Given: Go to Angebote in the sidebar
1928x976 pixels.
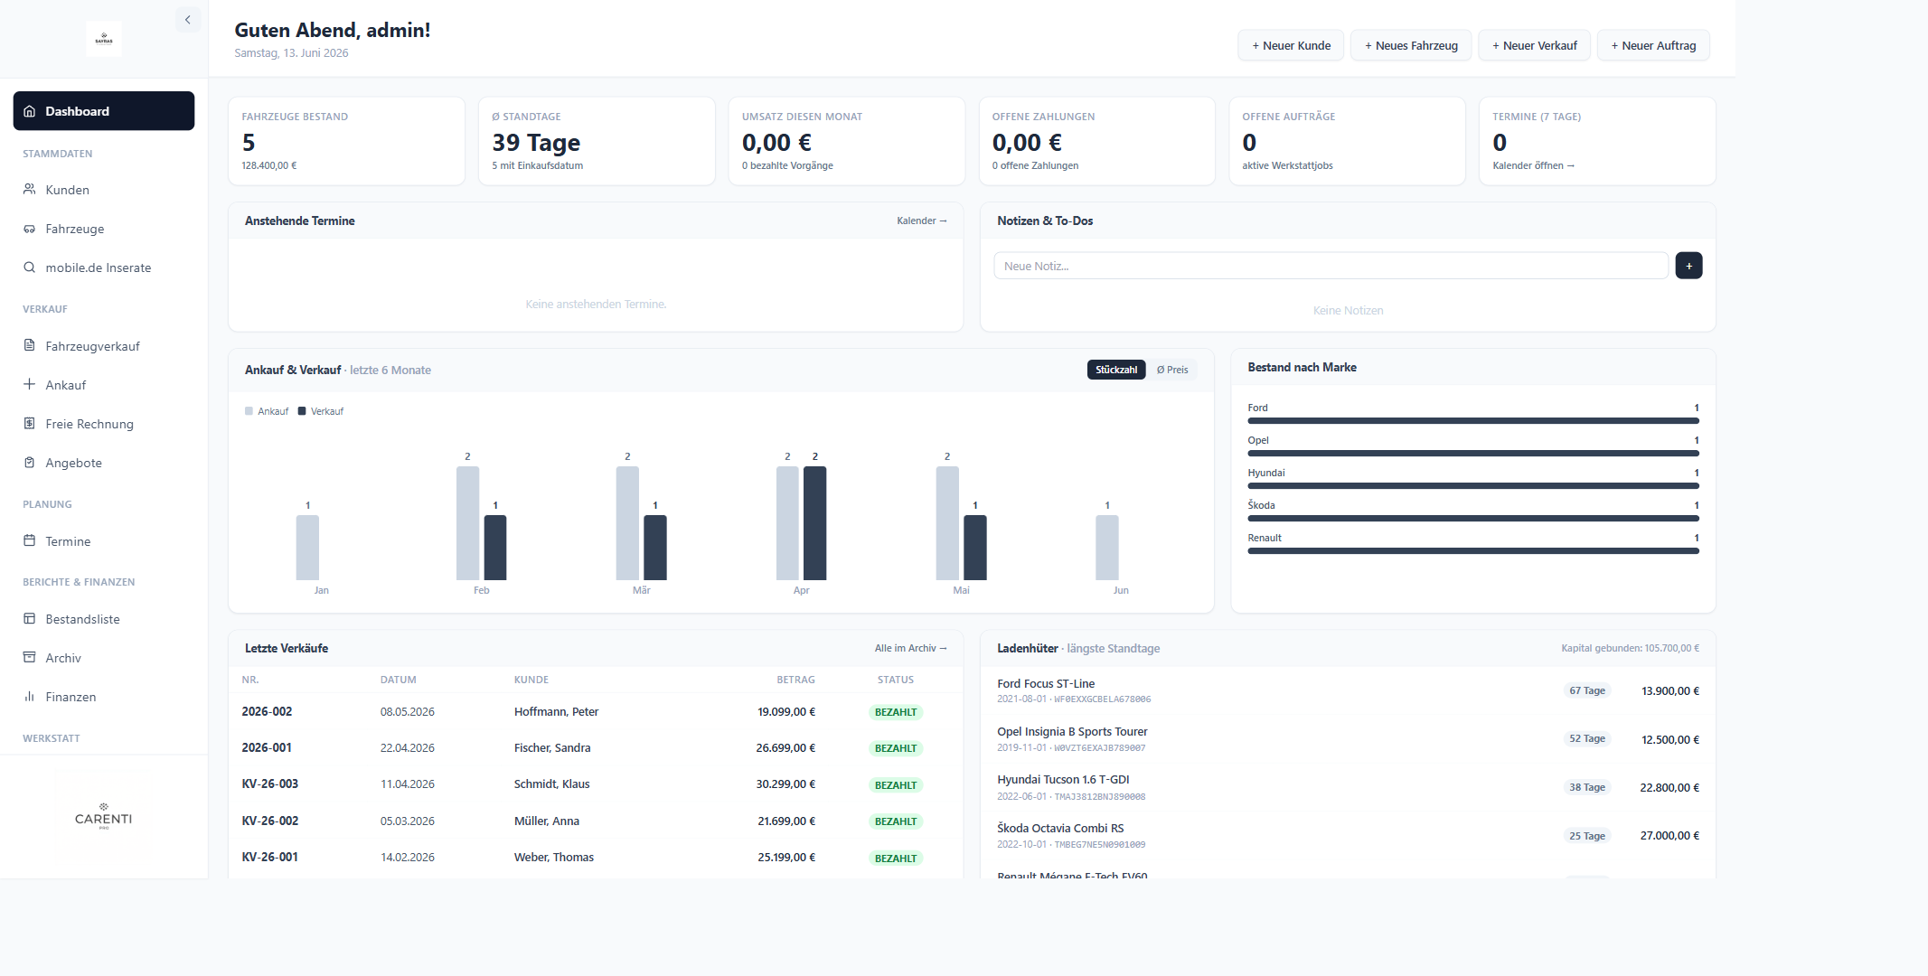Looking at the screenshot, I should 104,463.
